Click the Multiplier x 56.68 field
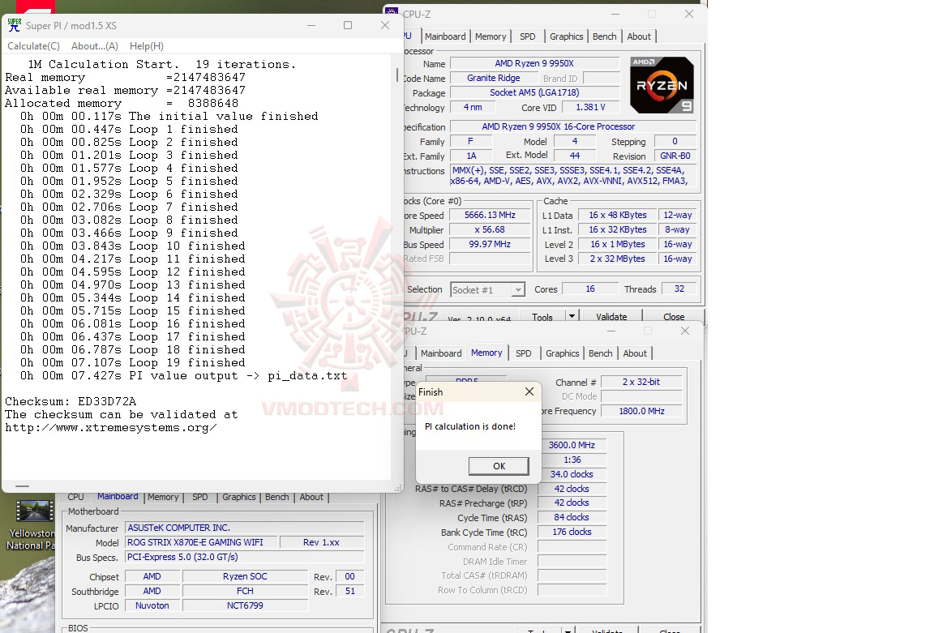 (490, 230)
